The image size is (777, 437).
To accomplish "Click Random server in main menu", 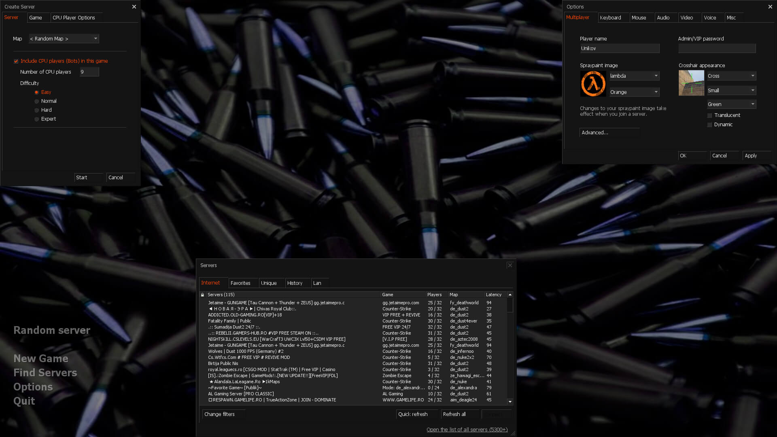I will coord(52,330).
